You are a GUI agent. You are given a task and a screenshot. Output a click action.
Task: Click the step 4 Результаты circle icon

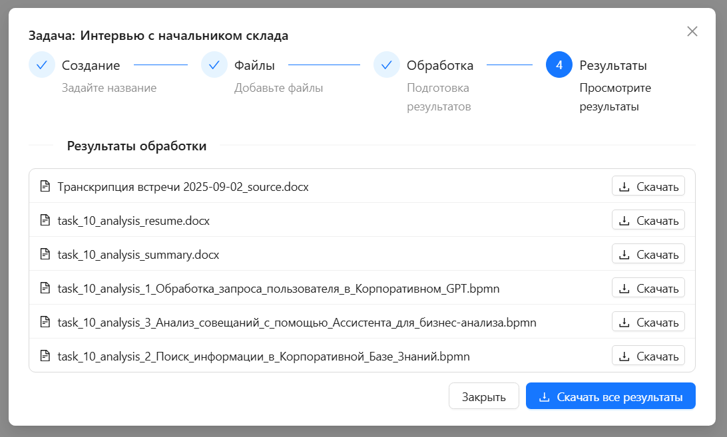point(559,65)
